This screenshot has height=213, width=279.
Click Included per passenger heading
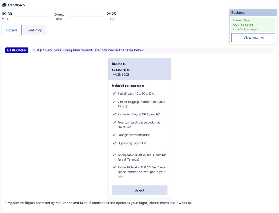(x=128, y=86)
